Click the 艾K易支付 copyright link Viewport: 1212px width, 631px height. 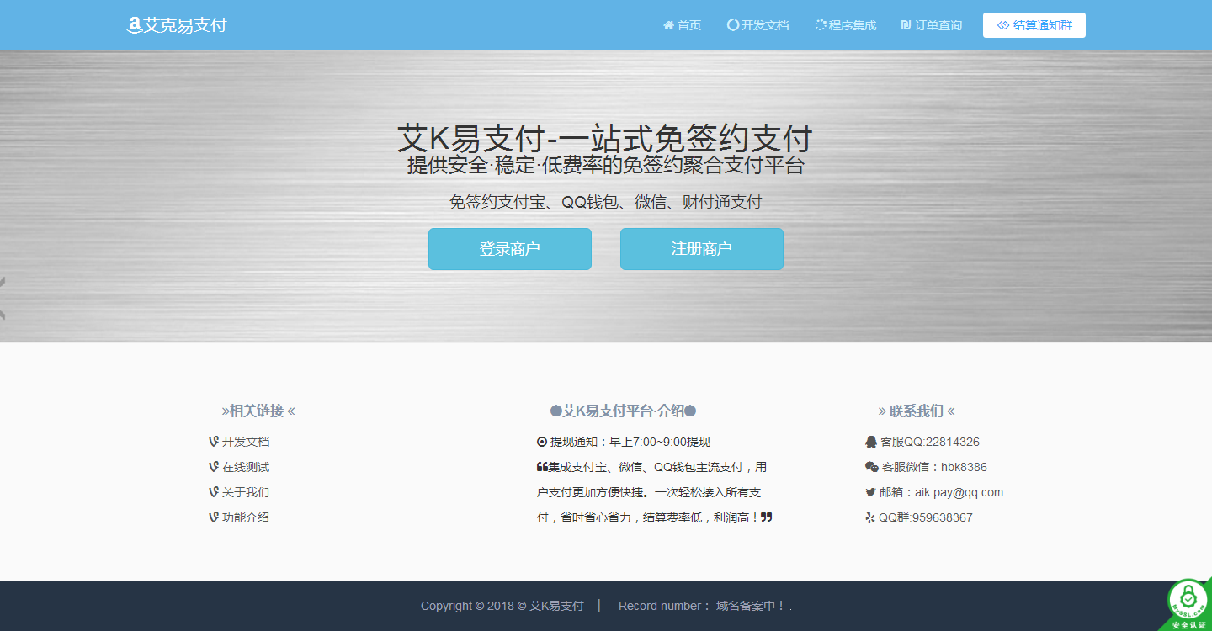point(556,606)
